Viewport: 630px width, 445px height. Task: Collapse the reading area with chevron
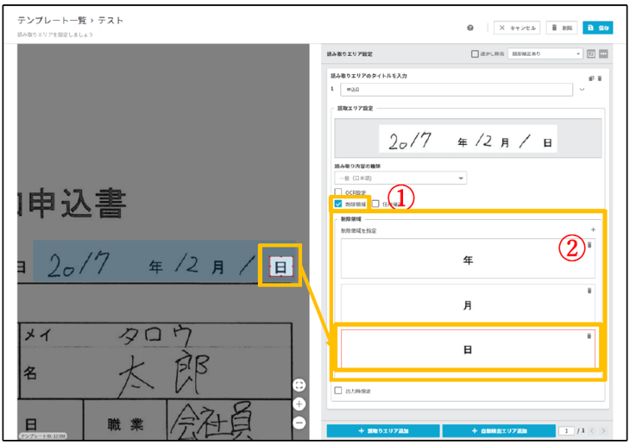click(582, 90)
